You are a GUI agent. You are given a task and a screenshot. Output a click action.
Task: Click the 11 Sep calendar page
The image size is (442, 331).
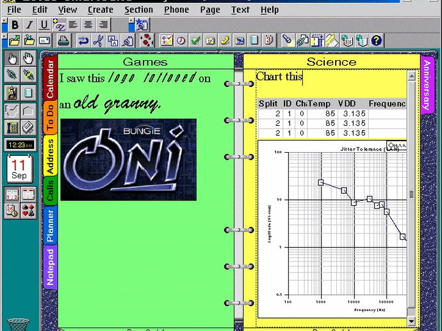(20, 169)
